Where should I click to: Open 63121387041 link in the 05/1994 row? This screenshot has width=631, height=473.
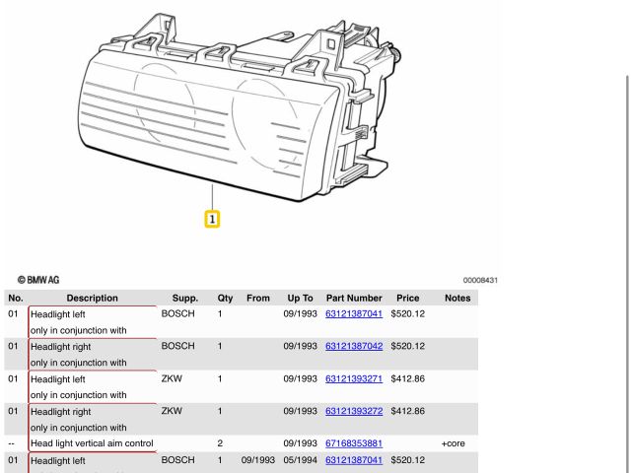pyautogui.click(x=353, y=460)
